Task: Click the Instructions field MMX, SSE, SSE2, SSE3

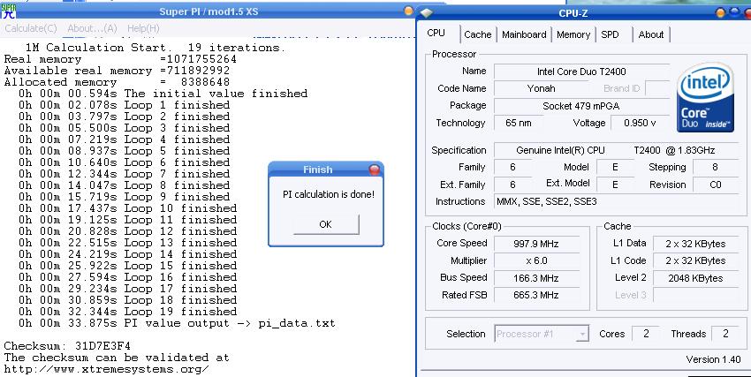Action: pos(616,201)
